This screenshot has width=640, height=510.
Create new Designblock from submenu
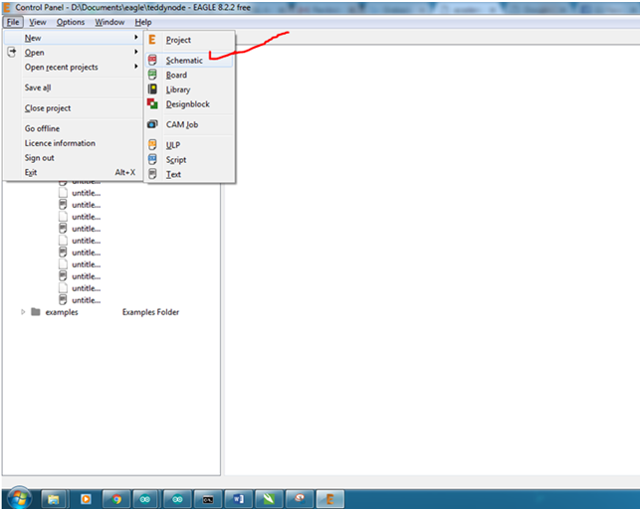click(x=190, y=104)
